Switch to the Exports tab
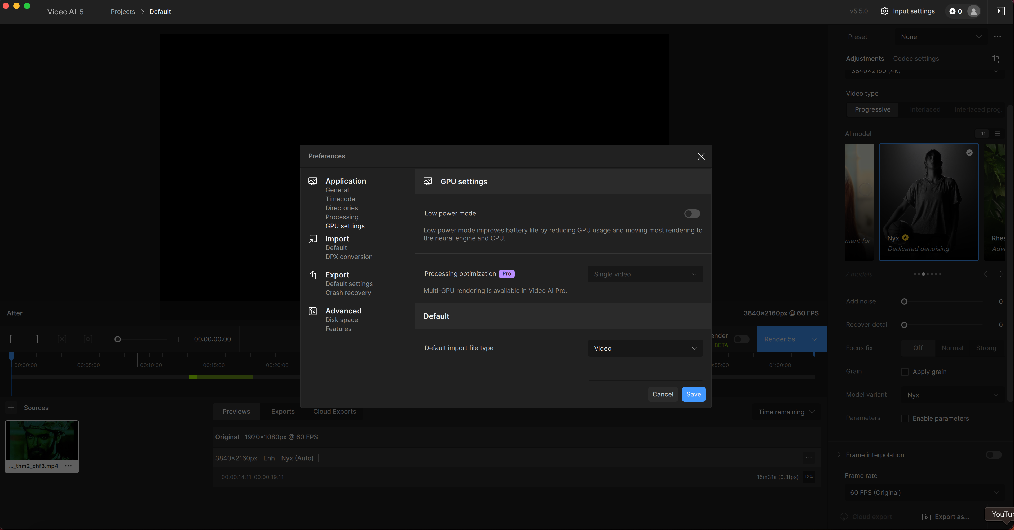The height and width of the screenshot is (530, 1014). click(x=283, y=412)
